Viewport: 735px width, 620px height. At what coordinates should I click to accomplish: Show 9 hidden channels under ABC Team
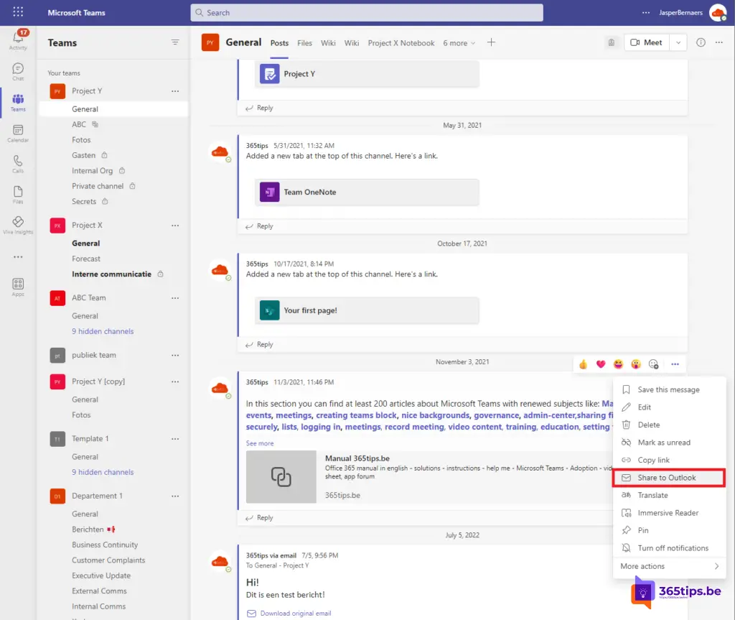(103, 331)
